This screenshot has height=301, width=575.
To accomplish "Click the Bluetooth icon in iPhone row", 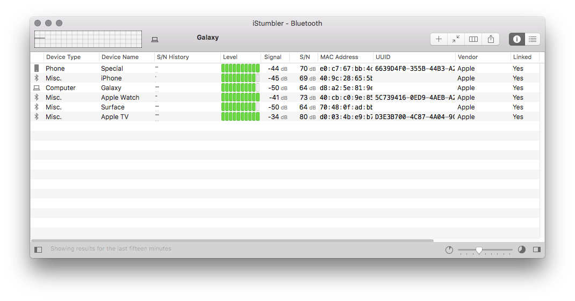I will (x=37, y=78).
